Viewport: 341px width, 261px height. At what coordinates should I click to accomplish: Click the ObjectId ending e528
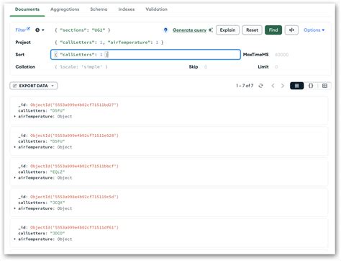[74, 136]
